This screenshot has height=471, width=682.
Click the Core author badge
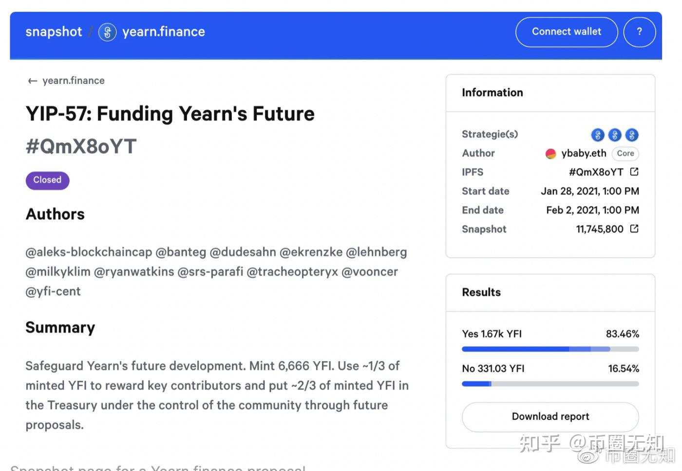(x=625, y=154)
